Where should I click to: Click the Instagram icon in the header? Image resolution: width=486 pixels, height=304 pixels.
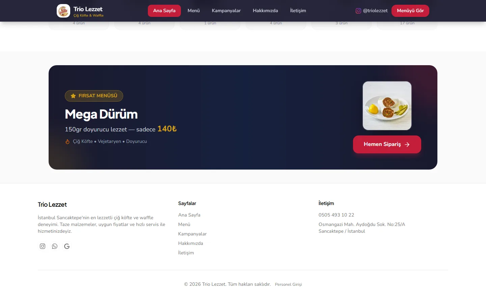pos(358,11)
